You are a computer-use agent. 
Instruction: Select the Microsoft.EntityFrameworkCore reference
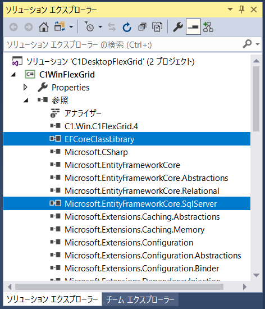pyautogui.click(x=122, y=165)
